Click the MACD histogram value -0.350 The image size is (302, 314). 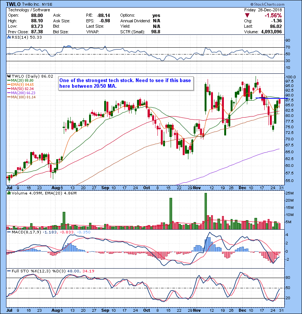coord(83,232)
